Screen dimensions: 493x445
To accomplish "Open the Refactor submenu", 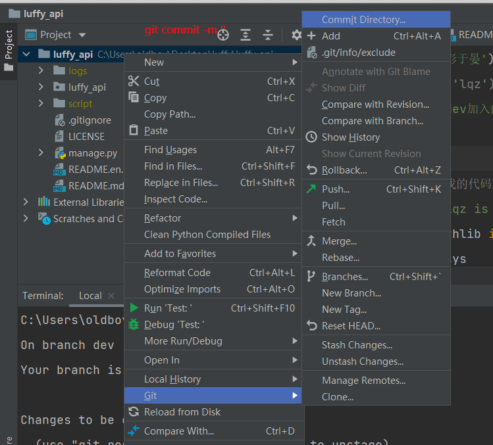I will point(213,218).
